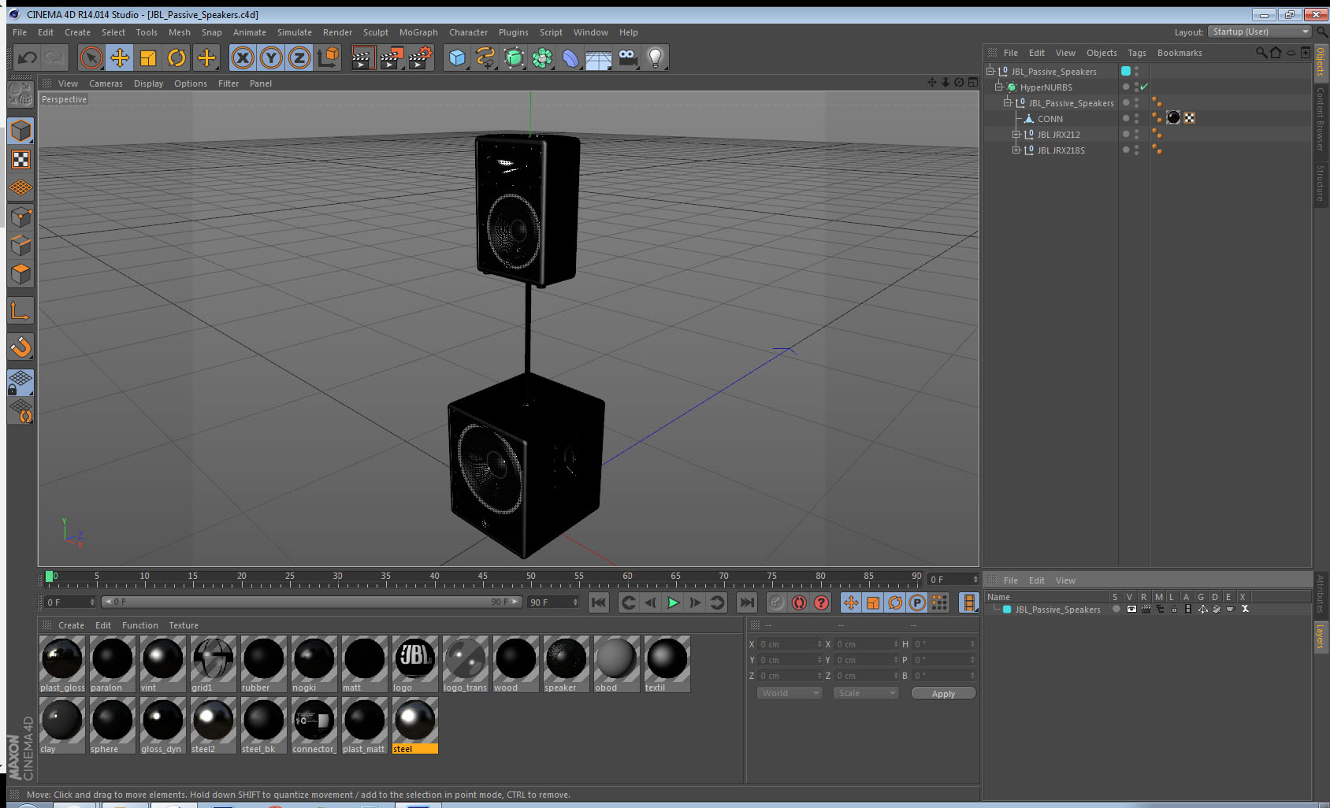This screenshot has height=808, width=1330.
Task: Open the Scale mode dropdown
Action: pyautogui.click(x=865, y=693)
